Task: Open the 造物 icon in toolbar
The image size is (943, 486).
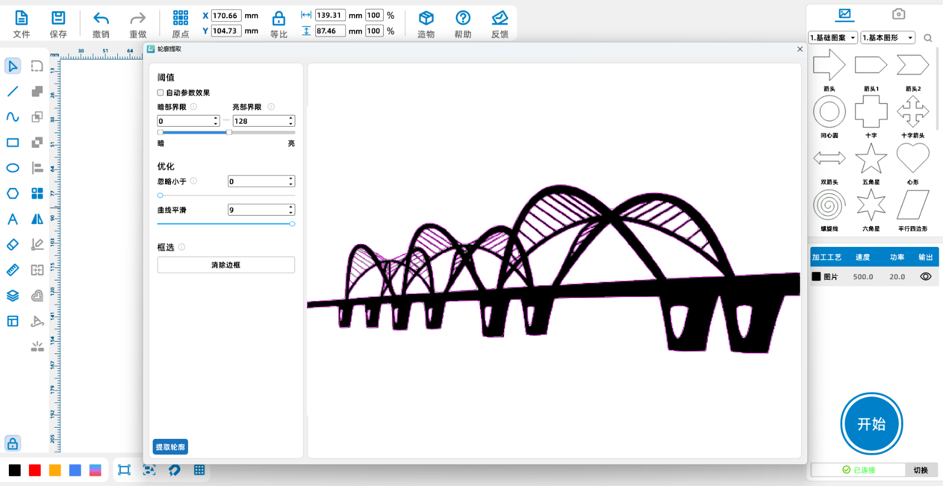Action: [x=426, y=19]
